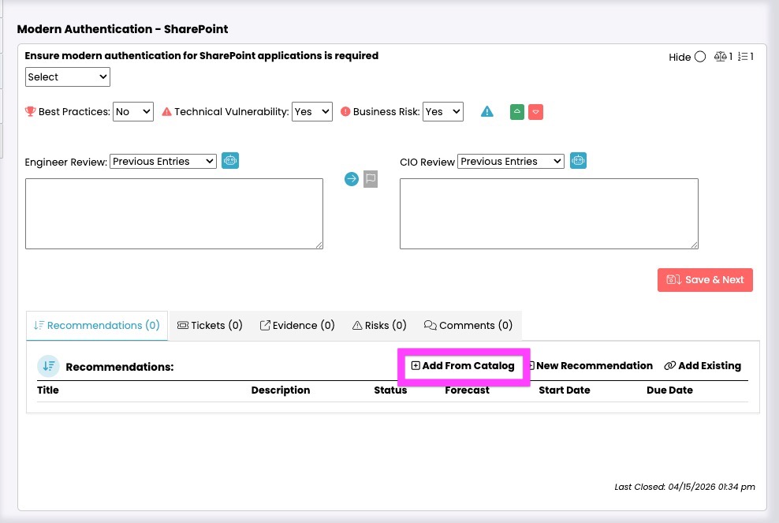Click the Start Date column header
Image resolution: width=779 pixels, height=523 pixels.
(565, 390)
